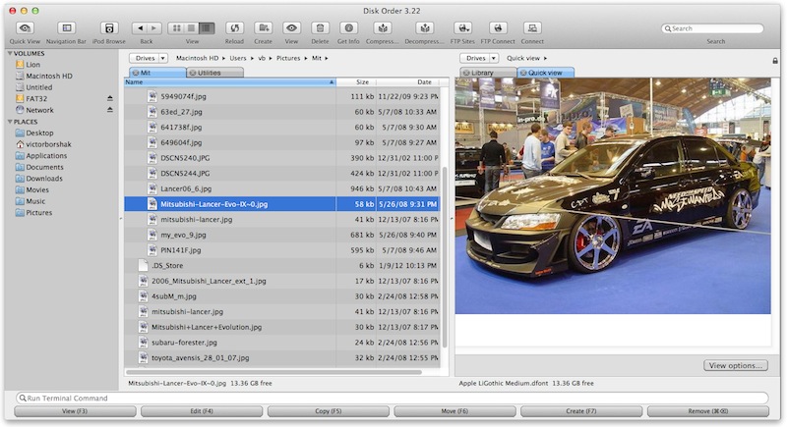This screenshot has height=427, width=787.
Task: Click the View options button
Action: pyautogui.click(x=736, y=365)
